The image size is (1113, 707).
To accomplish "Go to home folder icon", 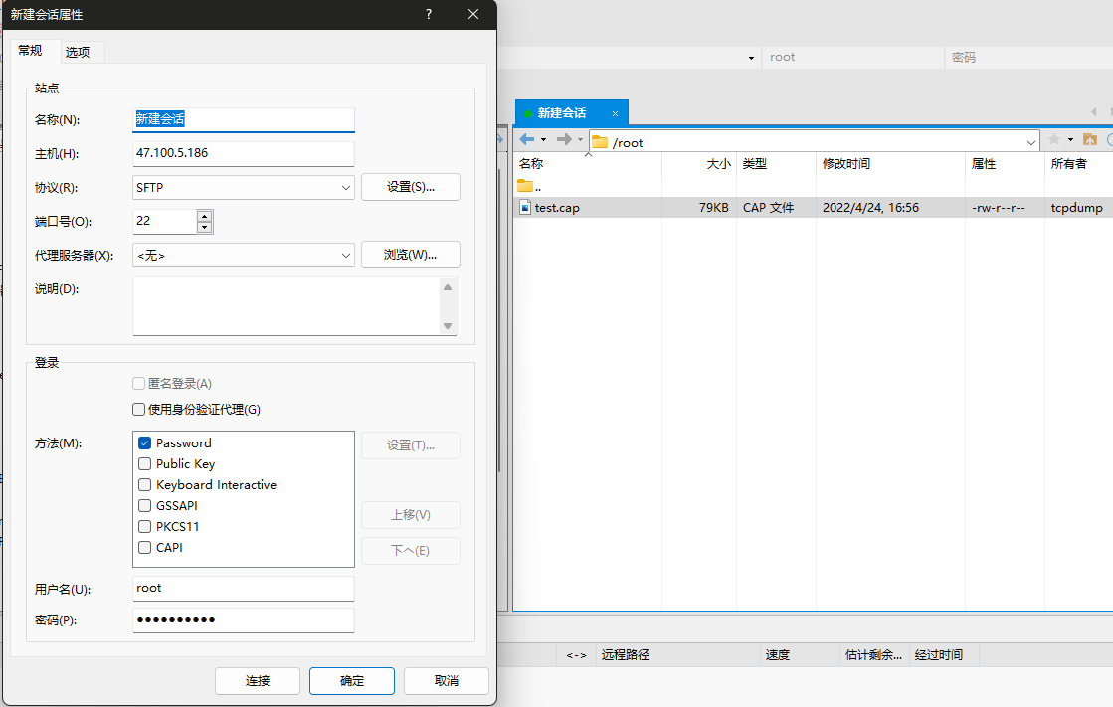I will [x=1090, y=140].
